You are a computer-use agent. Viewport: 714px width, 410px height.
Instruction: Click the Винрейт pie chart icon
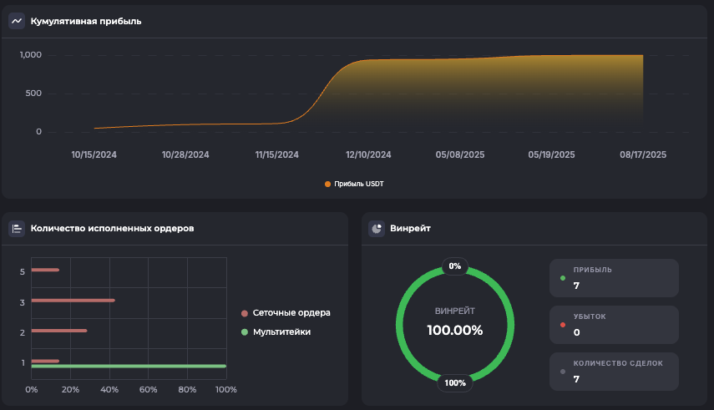377,228
